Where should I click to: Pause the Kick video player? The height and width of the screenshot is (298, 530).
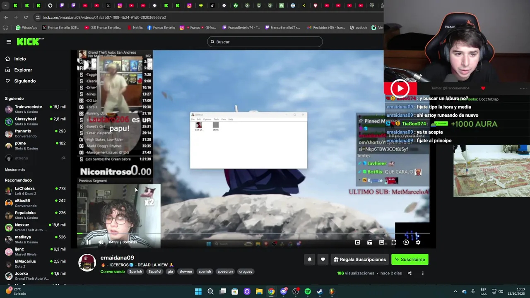[x=88, y=243]
